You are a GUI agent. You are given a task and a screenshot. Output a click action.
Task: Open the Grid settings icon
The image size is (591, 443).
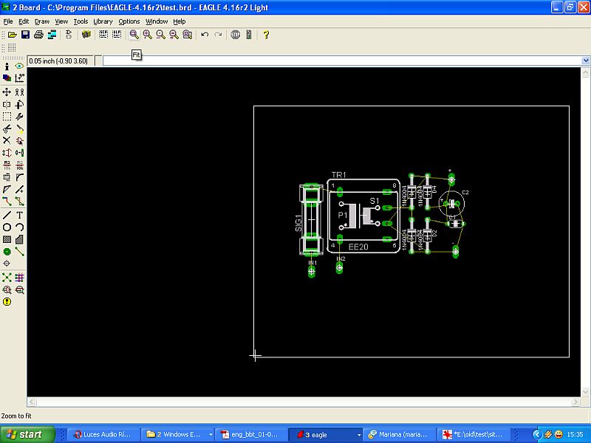pos(12,47)
